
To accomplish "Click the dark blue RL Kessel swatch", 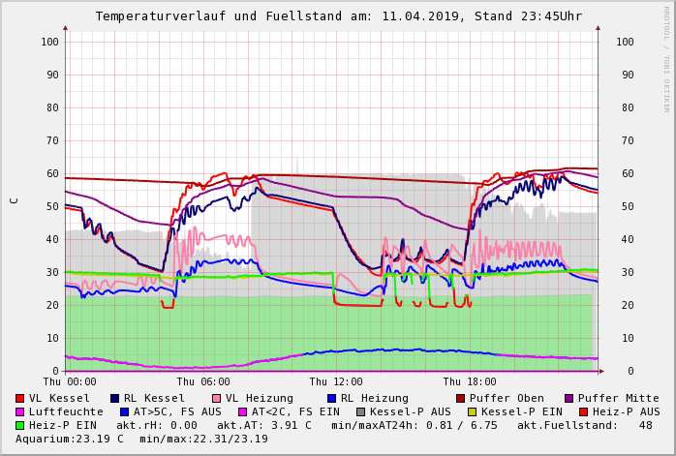I will click(115, 398).
